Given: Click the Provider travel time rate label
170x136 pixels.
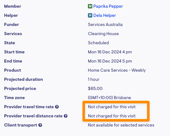Looking at the screenshot, I should click(x=29, y=107).
